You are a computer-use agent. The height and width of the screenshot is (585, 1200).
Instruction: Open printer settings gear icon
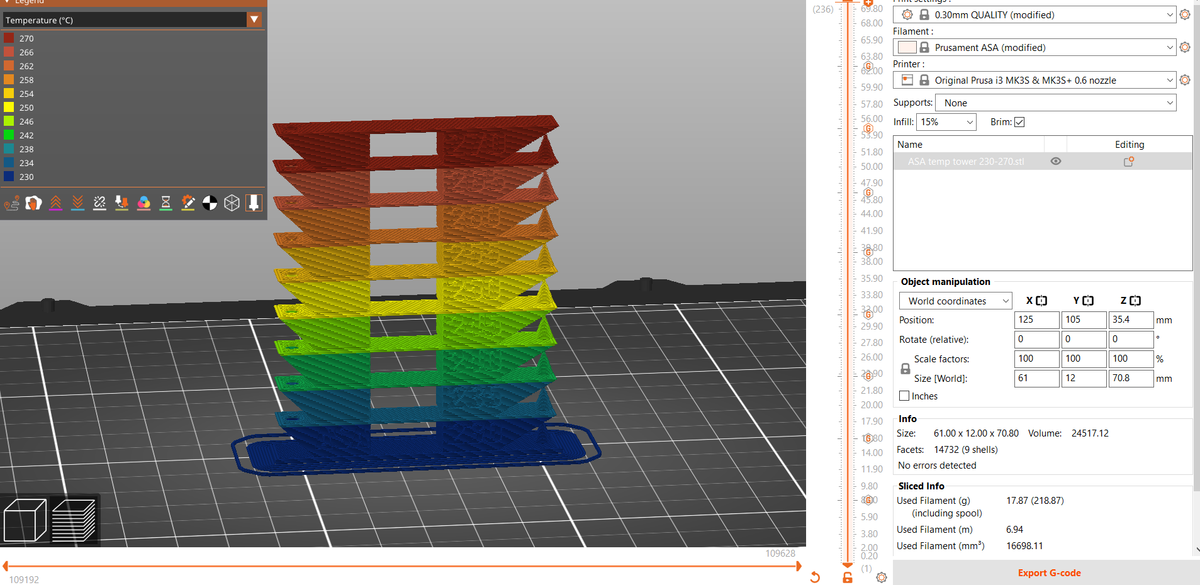point(1185,80)
